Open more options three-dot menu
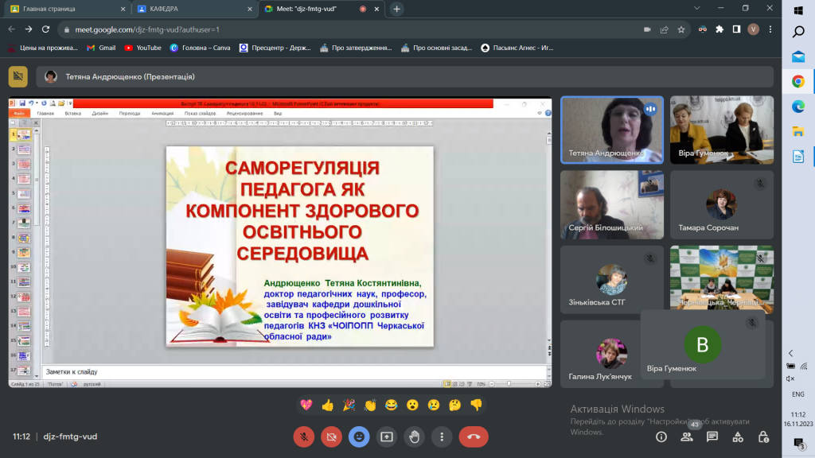This screenshot has width=815, height=458. pos(442,437)
